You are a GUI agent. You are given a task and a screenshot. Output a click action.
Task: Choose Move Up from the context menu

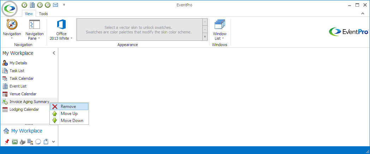[69, 114]
